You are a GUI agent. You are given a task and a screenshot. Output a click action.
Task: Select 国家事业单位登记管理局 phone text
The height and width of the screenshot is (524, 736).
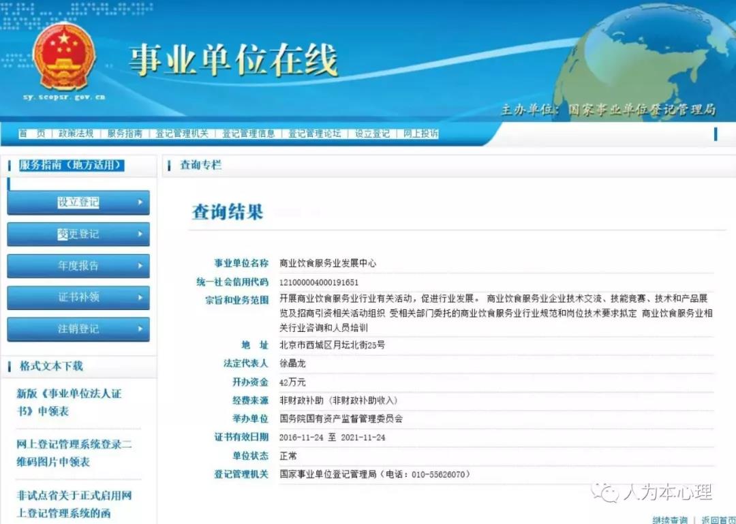pyautogui.click(x=375, y=474)
